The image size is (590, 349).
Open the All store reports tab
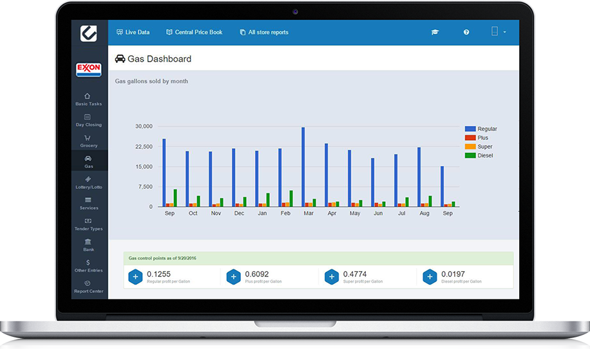pyautogui.click(x=264, y=32)
